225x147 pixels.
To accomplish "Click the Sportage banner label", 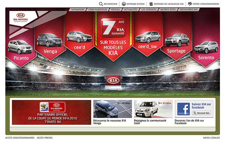I will (176, 51).
